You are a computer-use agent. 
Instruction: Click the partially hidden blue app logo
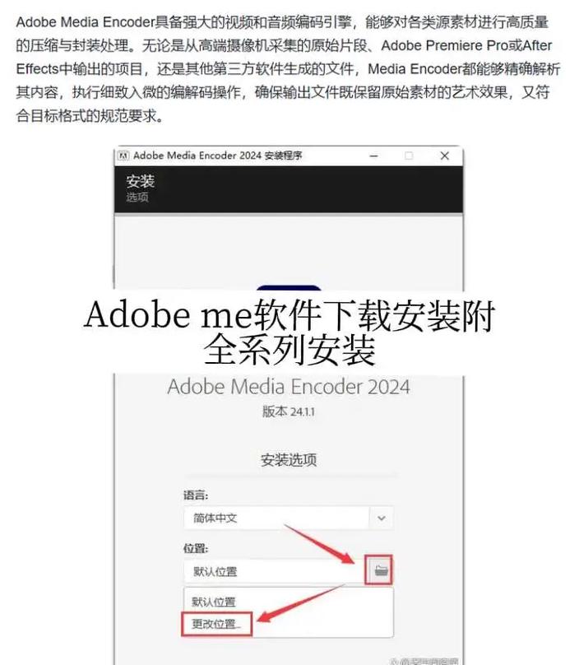pos(289,288)
